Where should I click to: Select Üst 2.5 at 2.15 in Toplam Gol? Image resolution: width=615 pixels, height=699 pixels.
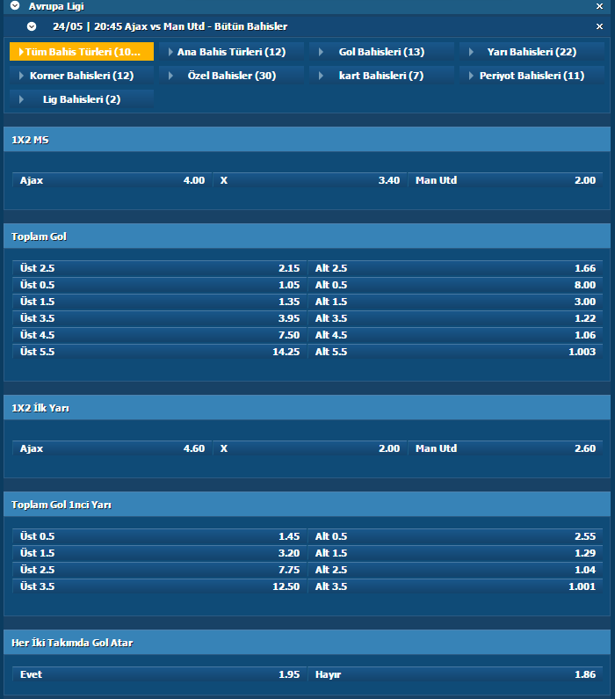159,268
